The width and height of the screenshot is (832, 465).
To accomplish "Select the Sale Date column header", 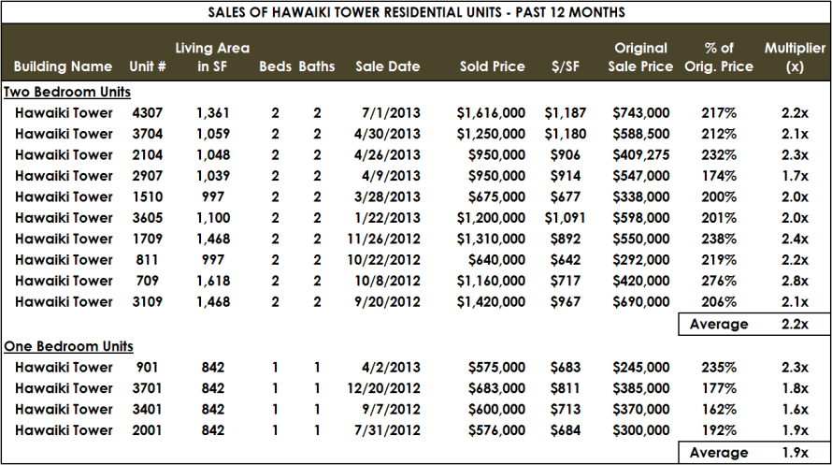I will (x=387, y=66).
